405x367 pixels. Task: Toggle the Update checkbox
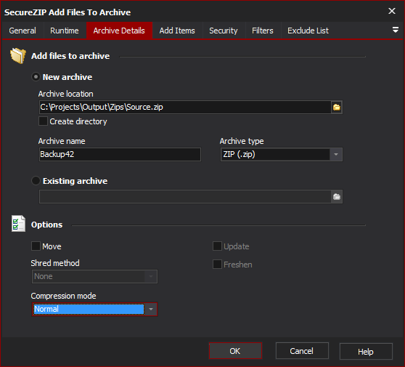pyautogui.click(x=217, y=246)
